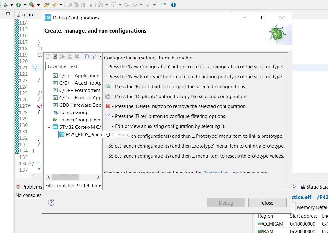Select F429_RTOS_Practice_01 Debug configuration

pyautogui.click(x=94, y=135)
